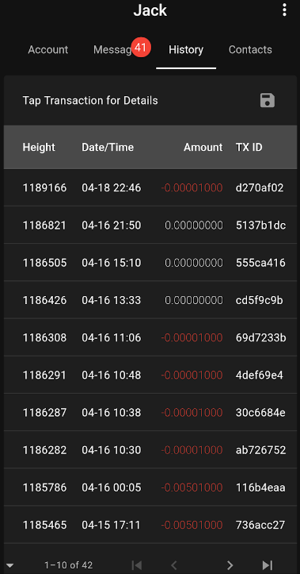Tap transaction 736acc27 at height 1185465
The width and height of the screenshot is (300, 574).
click(x=150, y=525)
